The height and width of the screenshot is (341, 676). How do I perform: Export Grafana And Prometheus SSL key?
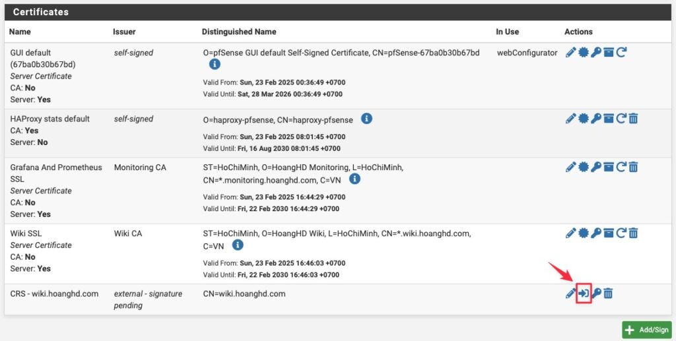coord(596,167)
